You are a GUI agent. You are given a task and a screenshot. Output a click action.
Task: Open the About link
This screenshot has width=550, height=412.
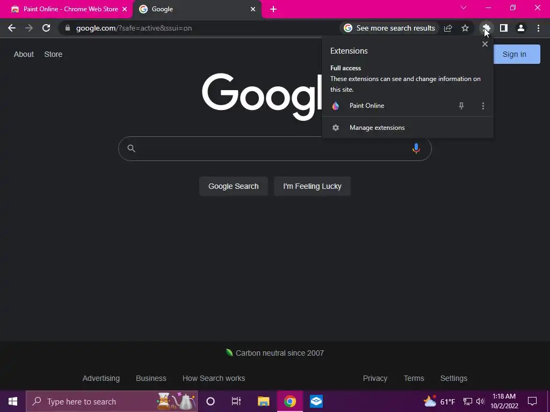point(24,54)
